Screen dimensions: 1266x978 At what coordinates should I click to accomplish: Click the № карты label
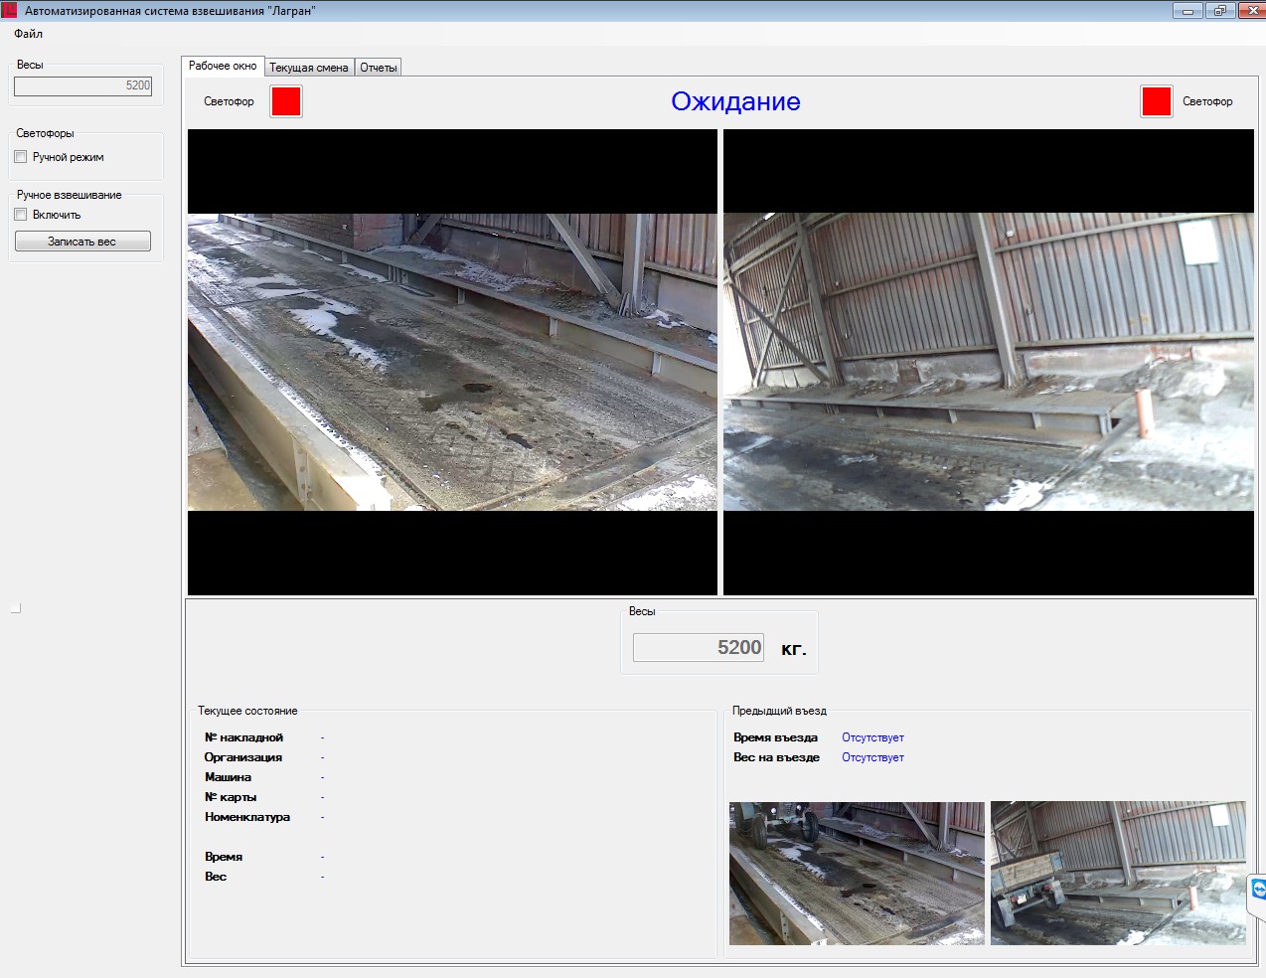pos(231,797)
